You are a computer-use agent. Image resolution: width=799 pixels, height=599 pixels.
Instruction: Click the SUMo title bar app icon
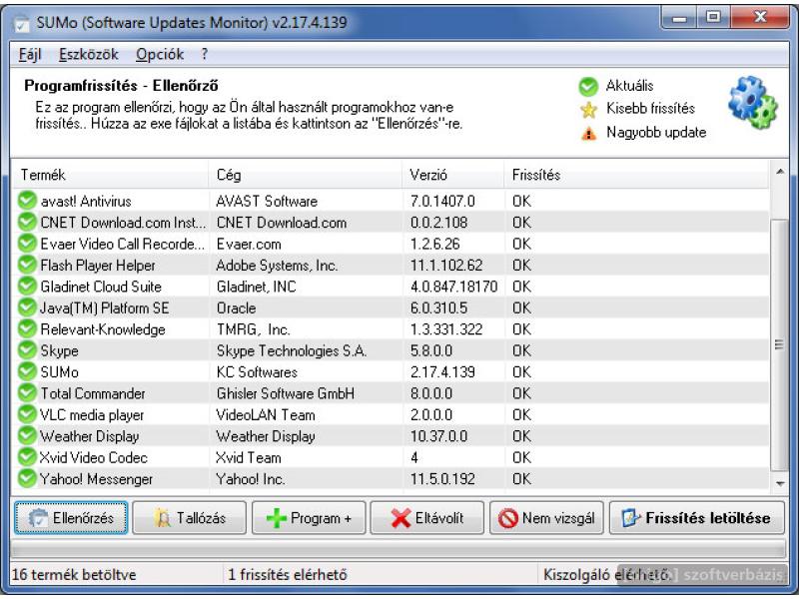(21, 23)
